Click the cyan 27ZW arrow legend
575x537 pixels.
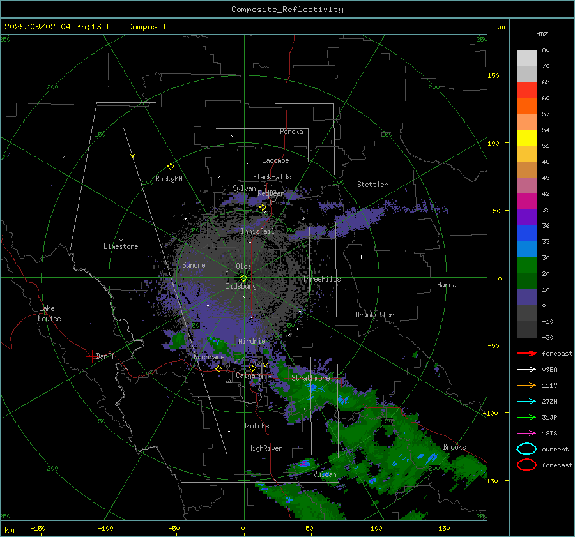click(x=526, y=402)
